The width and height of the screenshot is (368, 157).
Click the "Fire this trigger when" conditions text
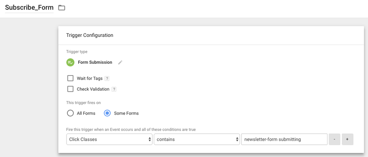click(x=131, y=129)
